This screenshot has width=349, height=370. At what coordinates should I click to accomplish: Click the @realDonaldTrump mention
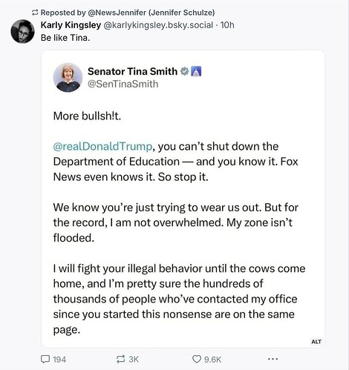[102, 146]
